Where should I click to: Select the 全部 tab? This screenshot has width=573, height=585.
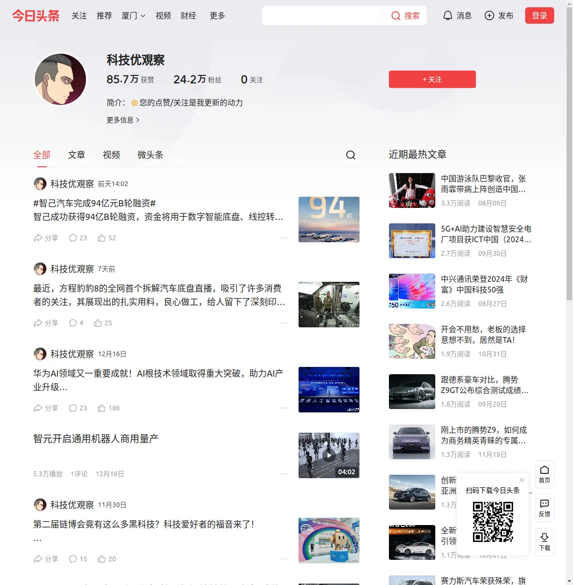[x=42, y=155]
